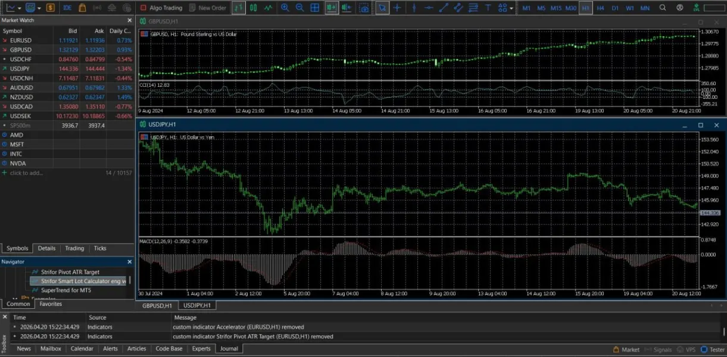Open Market from bottom status bar

pyautogui.click(x=626, y=349)
